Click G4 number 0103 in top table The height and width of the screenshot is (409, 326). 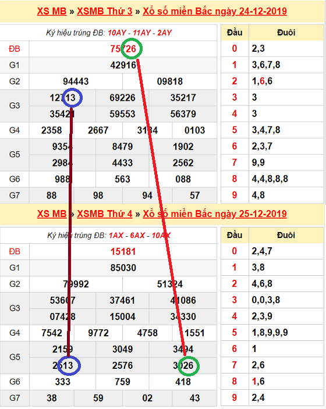coord(194,130)
